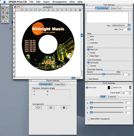Click the center horizontally arrangement icon
The height and width of the screenshot is (136, 134).
click(38, 107)
